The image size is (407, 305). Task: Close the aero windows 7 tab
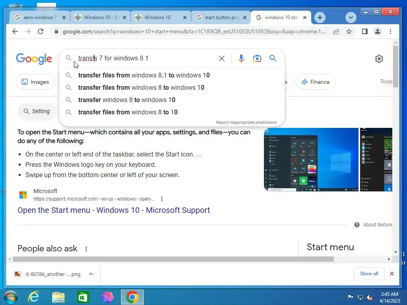coord(64,17)
